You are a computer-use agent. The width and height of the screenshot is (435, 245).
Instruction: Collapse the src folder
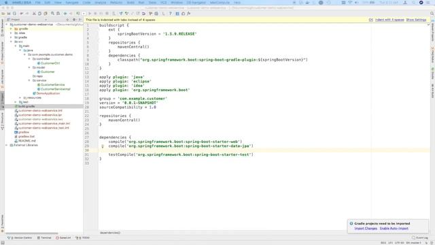click(11, 42)
